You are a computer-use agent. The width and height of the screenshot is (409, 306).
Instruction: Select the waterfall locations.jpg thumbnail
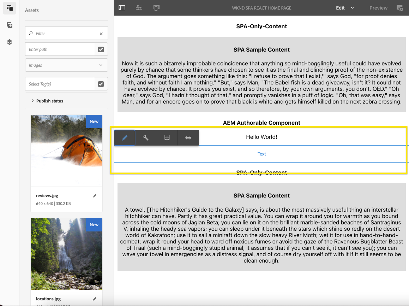coord(66,254)
